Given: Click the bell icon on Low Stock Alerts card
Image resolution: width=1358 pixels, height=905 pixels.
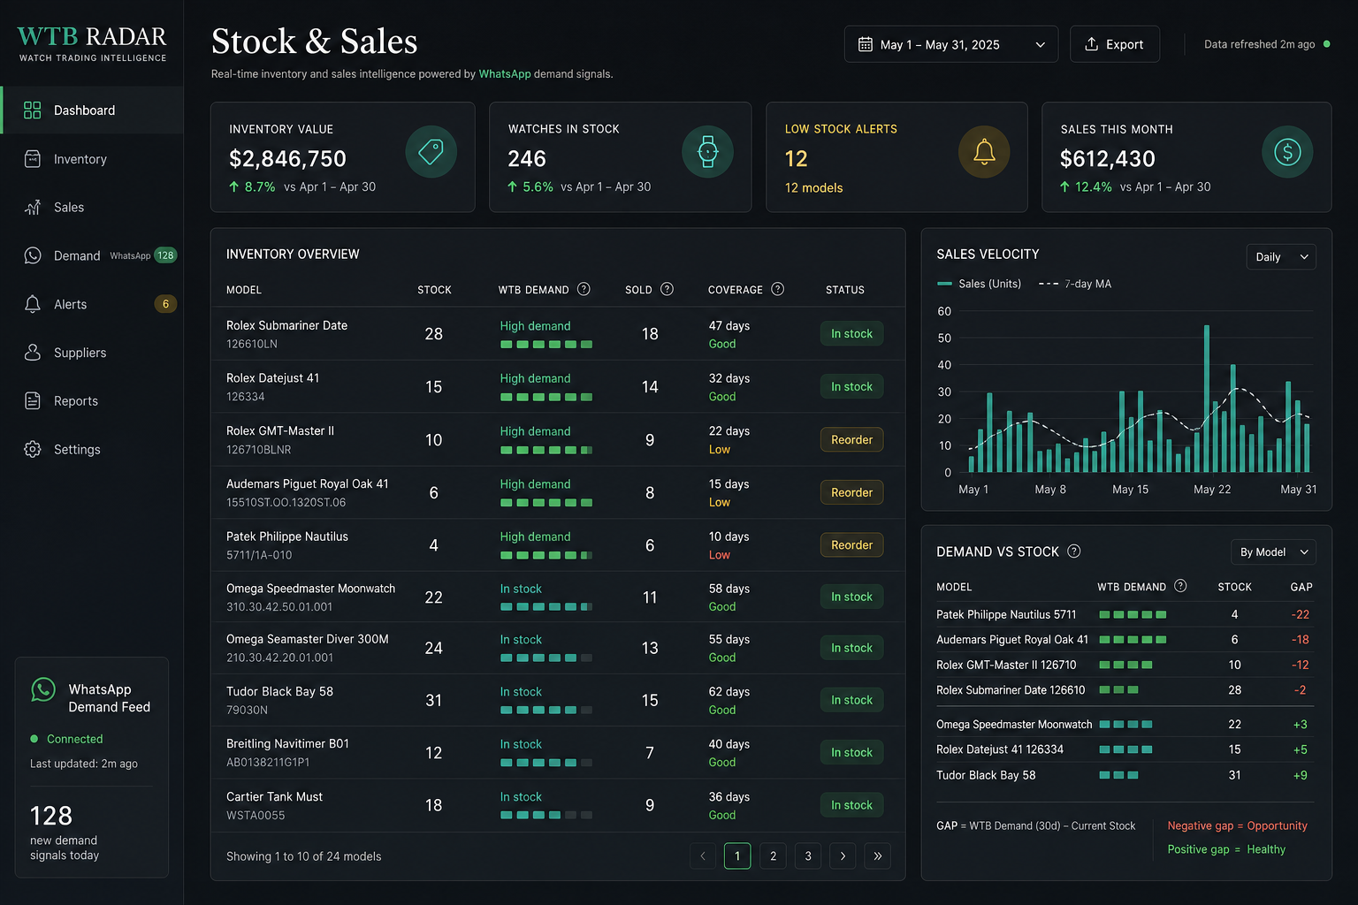Looking at the screenshot, I should click(984, 152).
